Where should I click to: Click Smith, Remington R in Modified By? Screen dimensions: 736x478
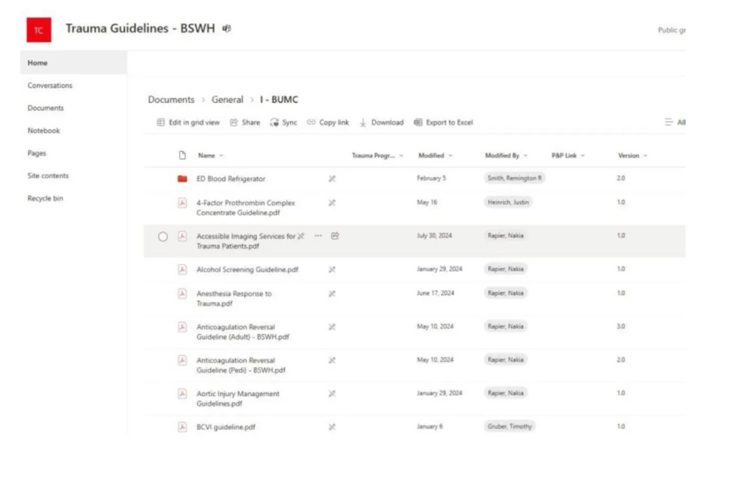515,178
